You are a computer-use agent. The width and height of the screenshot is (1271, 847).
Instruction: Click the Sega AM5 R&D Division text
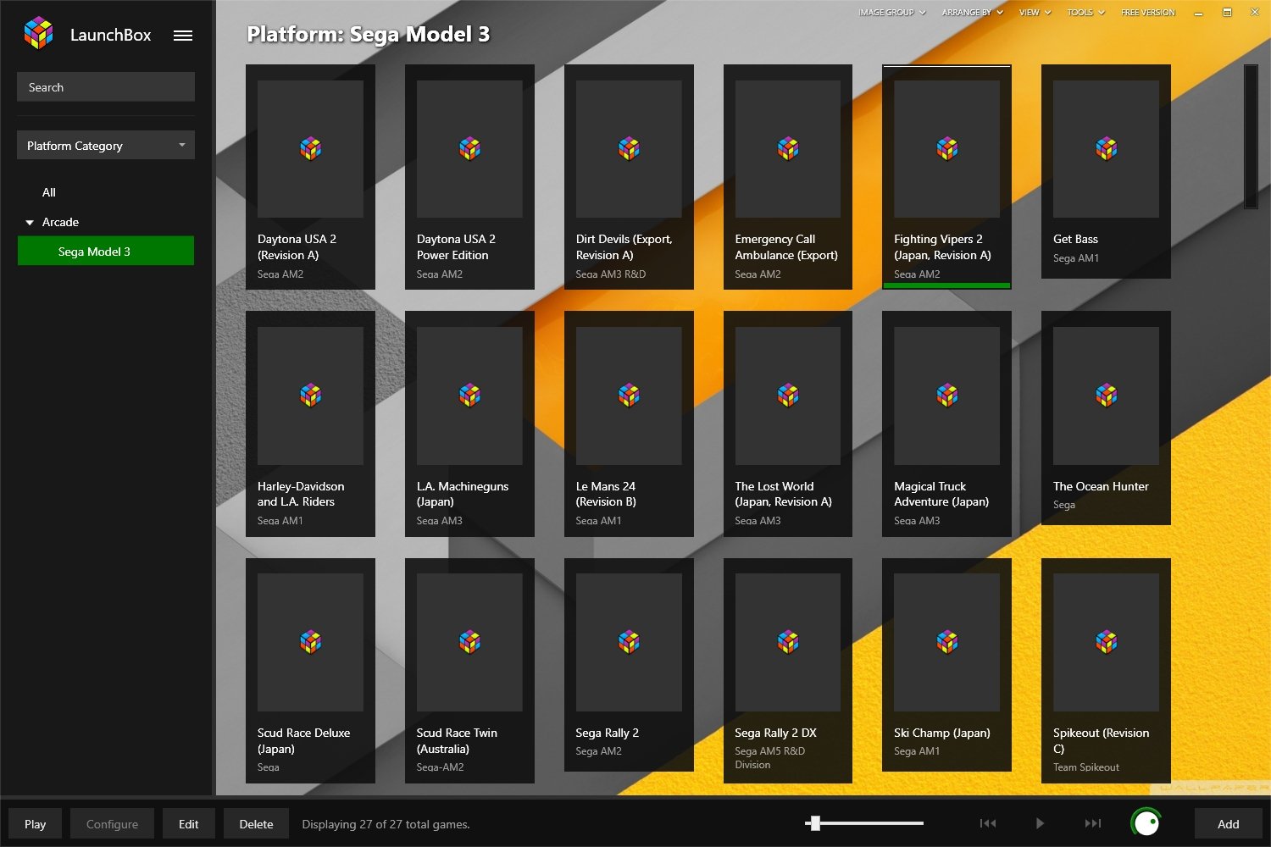point(770,757)
